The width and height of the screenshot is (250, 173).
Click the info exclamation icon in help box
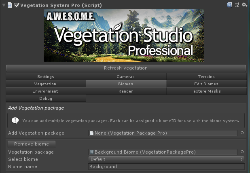pos(15,120)
